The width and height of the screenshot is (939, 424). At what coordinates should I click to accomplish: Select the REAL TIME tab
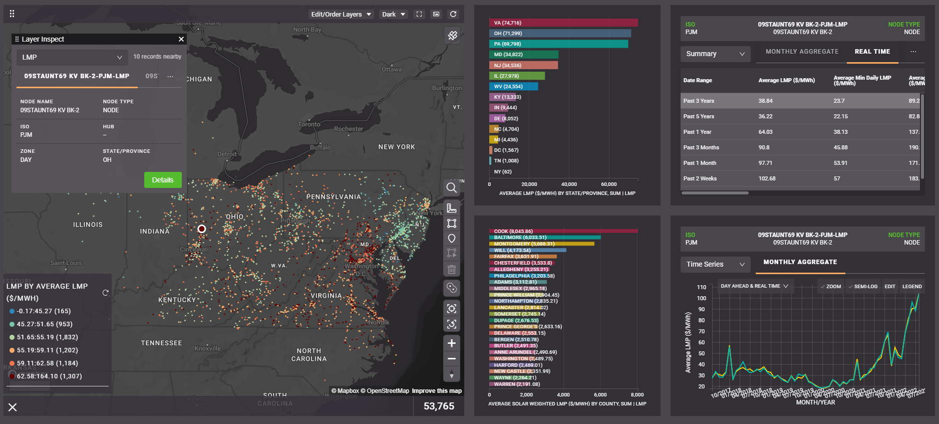pyautogui.click(x=872, y=52)
